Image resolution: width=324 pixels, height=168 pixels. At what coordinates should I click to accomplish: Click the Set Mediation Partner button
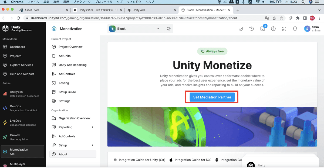click(x=212, y=97)
